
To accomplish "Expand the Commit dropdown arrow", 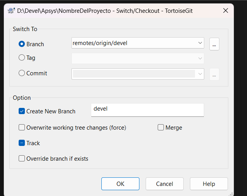I will (x=200, y=74).
